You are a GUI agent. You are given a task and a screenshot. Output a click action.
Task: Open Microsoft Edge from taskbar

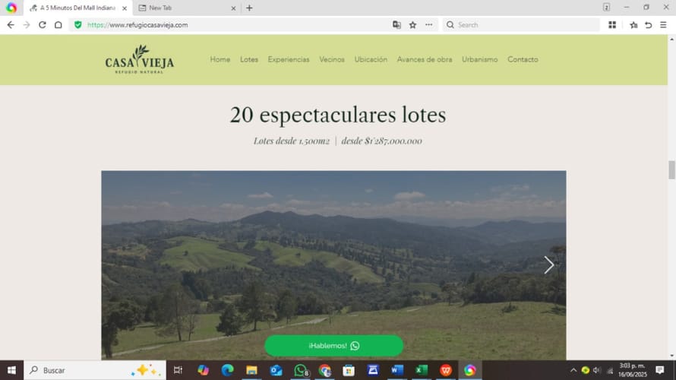click(x=227, y=370)
